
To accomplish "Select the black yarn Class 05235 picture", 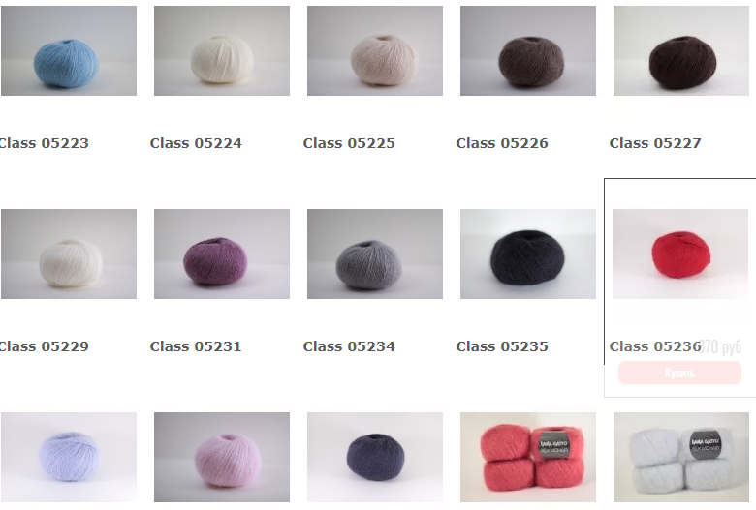I will (528, 254).
